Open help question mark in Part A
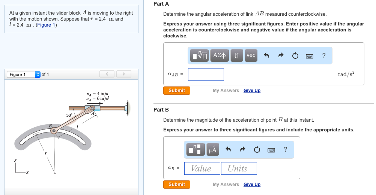Screen dimensions: 376x195 324,56
